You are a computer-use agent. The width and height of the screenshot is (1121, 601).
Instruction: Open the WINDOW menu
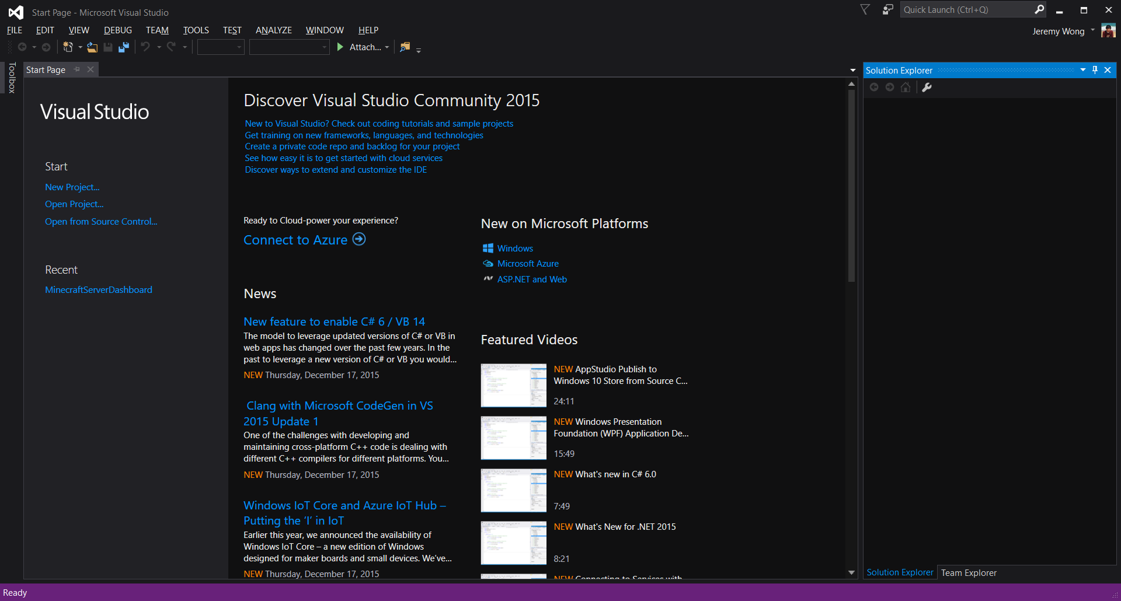click(x=325, y=30)
